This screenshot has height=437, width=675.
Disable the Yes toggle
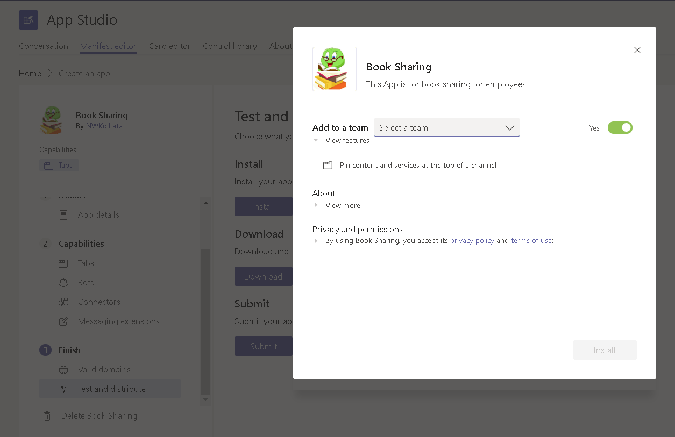pyautogui.click(x=620, y=127)
